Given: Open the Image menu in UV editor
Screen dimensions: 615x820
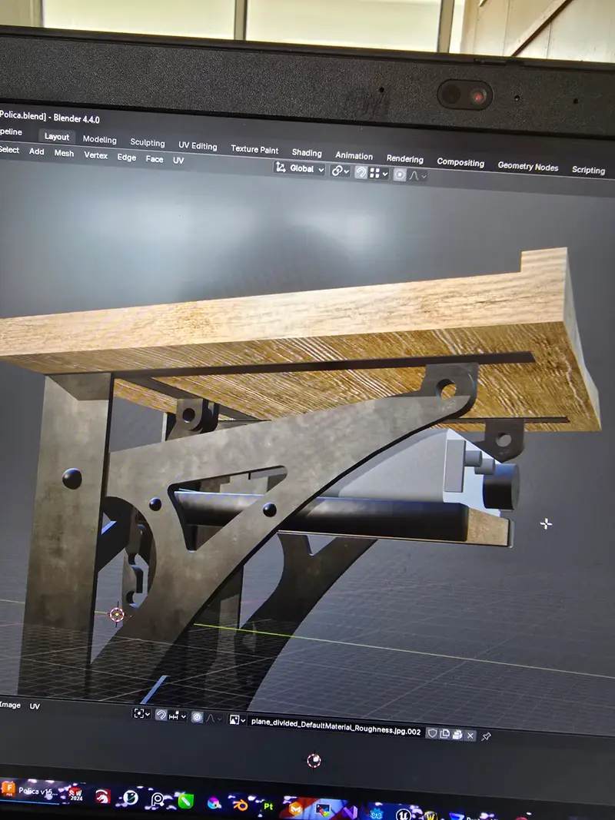Looking at the screenshot, I should click(x=10, y=705).
